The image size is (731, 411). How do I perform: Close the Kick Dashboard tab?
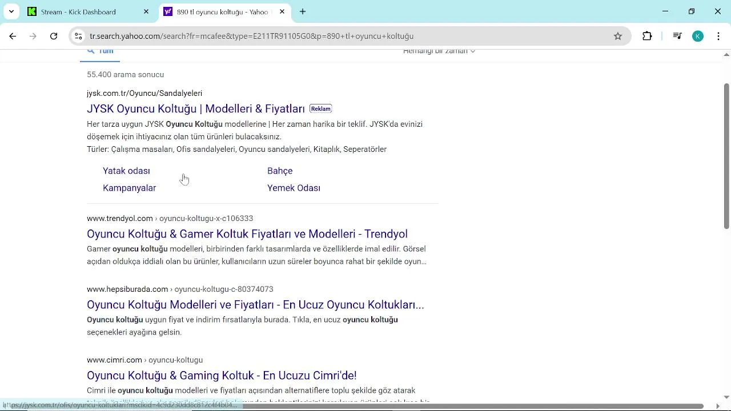[x=146, y=11]
